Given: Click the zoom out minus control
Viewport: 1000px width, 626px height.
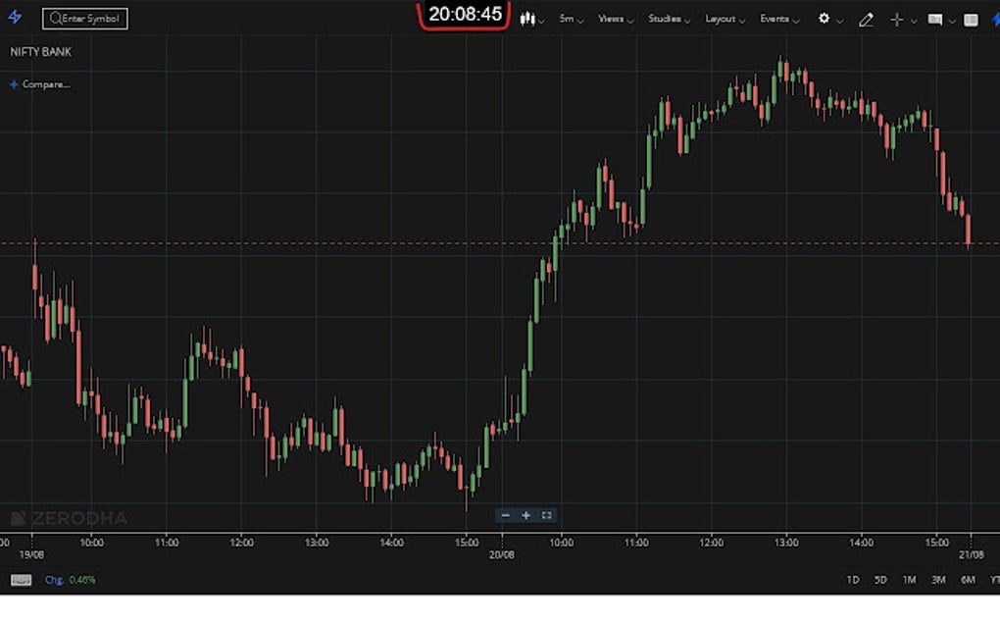Looking at the screenshot, I should (506, 515).
